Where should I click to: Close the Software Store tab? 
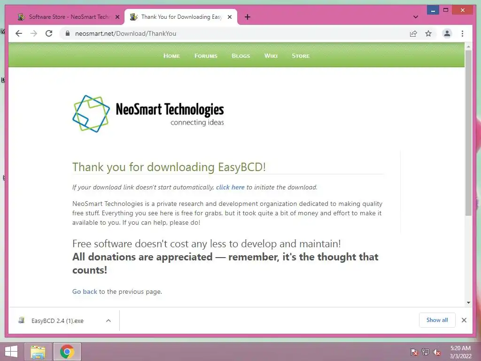(117, 17)
